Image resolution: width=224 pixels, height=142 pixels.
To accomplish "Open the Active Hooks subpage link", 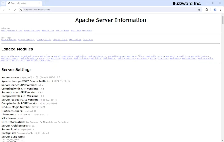I will 63,31.
